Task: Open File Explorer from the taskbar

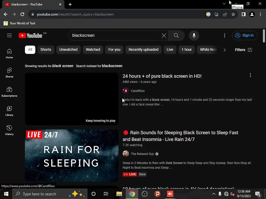Action: tap(119, 194)
